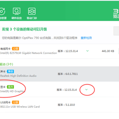Select the Realtek High Definition Audio row
119x119 pixels.
coord(59,74)
